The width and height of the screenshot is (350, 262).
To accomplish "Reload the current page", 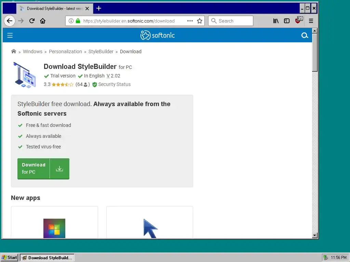I will [x=32, y=21].
